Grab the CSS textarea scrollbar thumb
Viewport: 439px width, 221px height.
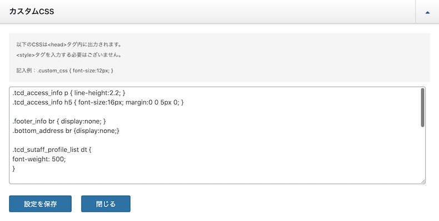(x=422, y=107)
